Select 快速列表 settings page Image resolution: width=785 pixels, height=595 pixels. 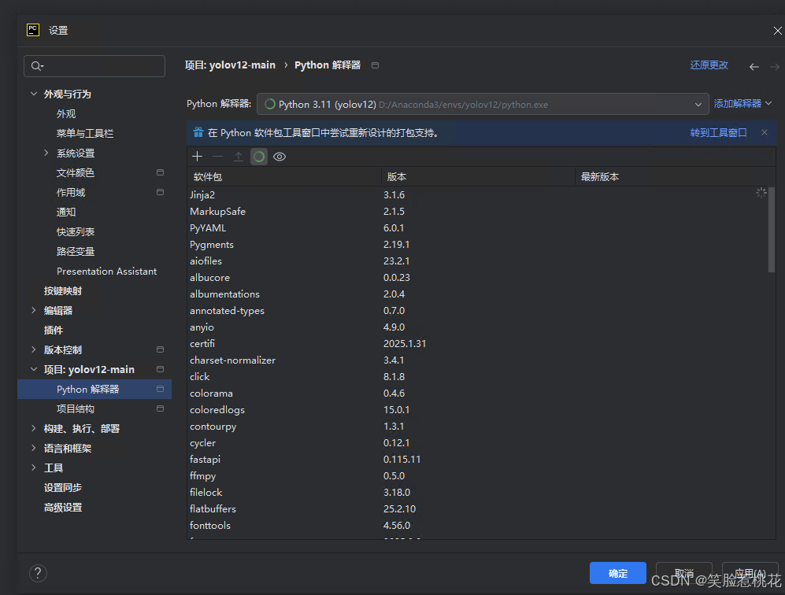76,231
